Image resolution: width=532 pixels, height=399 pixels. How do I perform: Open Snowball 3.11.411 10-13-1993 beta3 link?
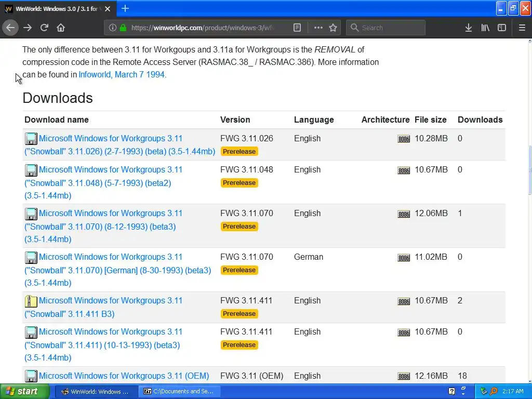[x=103, y=345]
